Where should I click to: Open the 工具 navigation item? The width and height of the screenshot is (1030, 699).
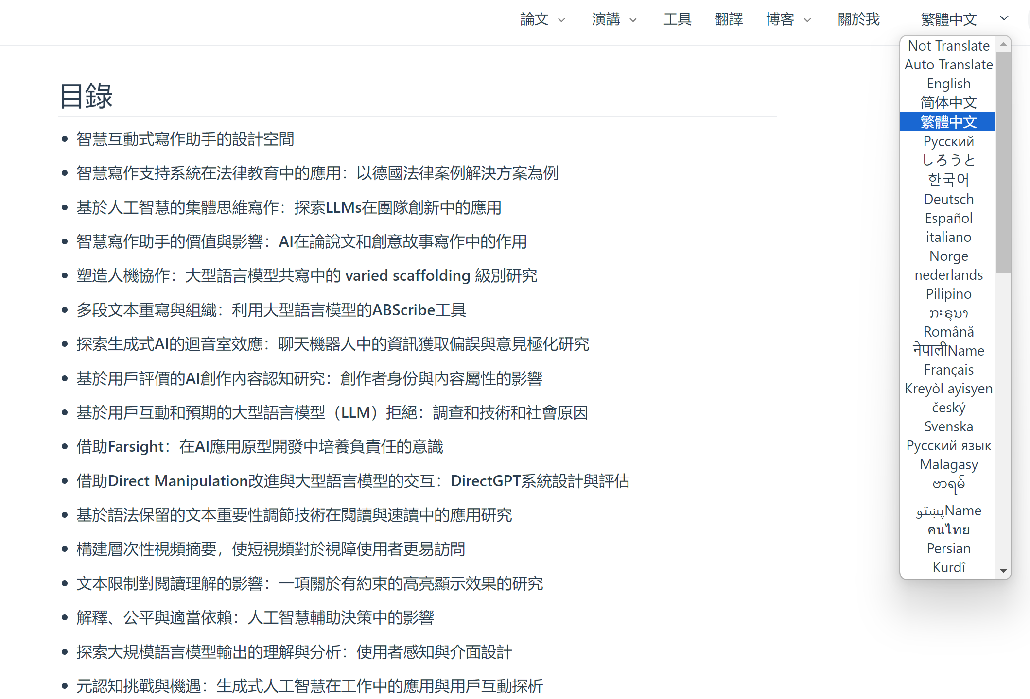[x=677, y=19]
